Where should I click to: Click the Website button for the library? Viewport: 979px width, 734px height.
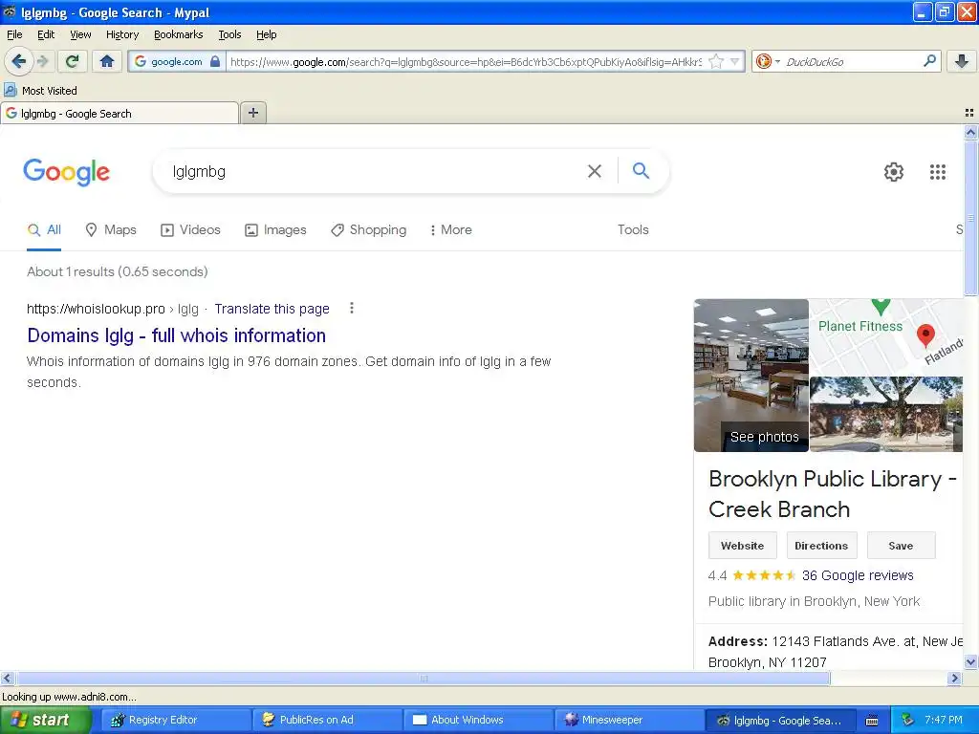742,546
